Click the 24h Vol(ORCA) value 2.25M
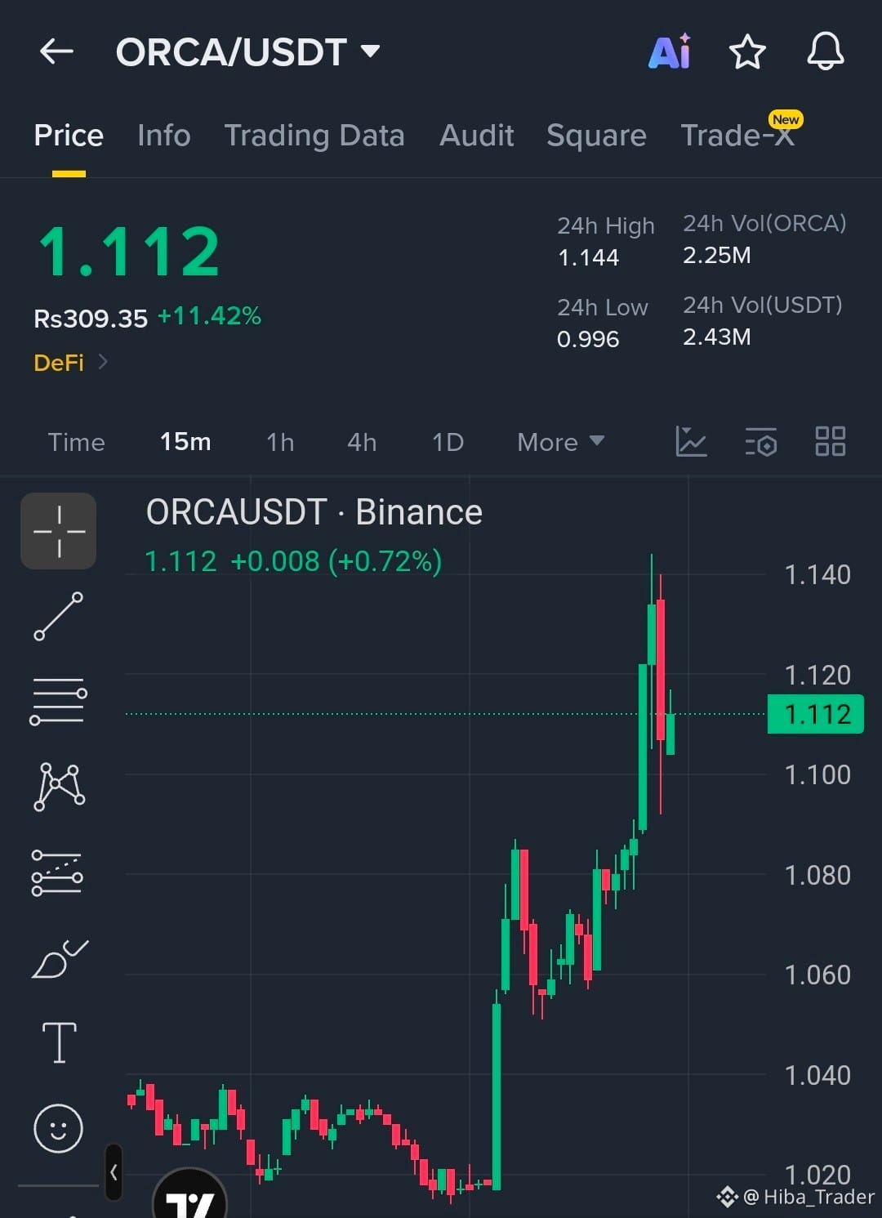 click(x=717, y=255)
